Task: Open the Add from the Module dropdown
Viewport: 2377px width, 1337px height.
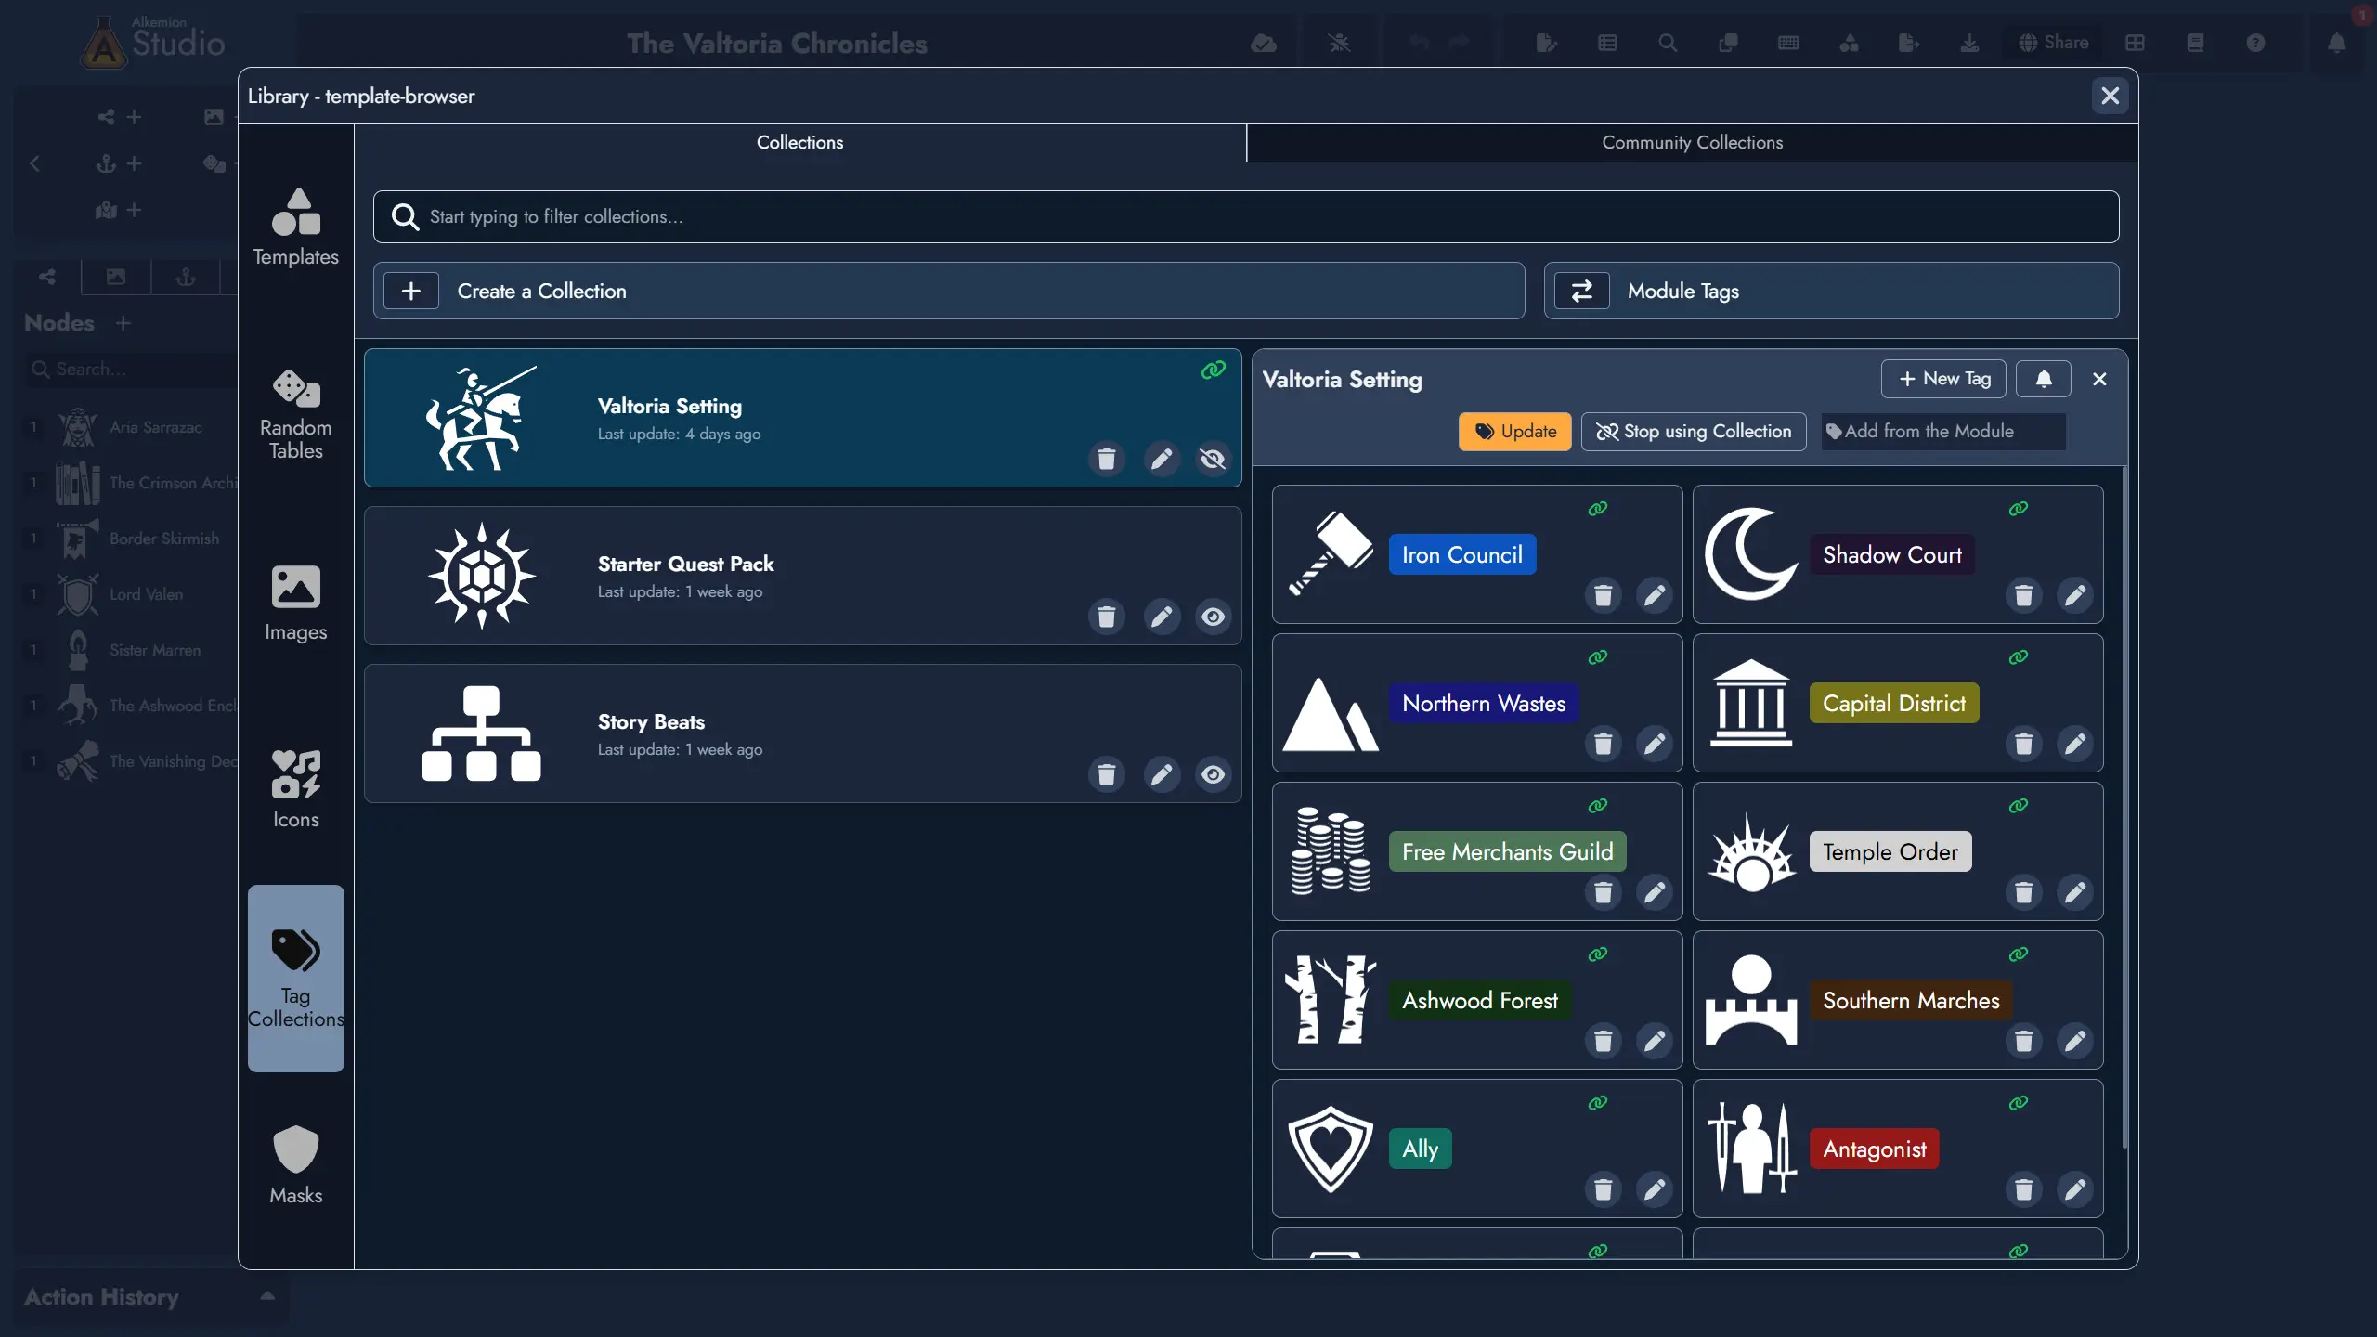Action: click(1942, 432)
